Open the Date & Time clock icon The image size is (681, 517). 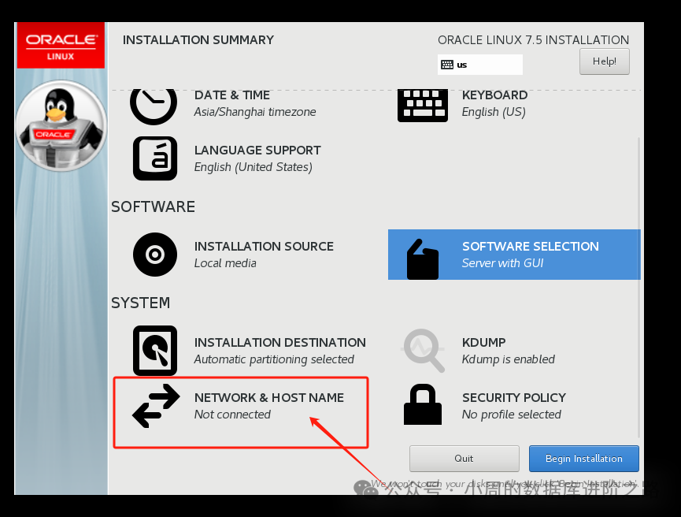[x=154, y=106]
